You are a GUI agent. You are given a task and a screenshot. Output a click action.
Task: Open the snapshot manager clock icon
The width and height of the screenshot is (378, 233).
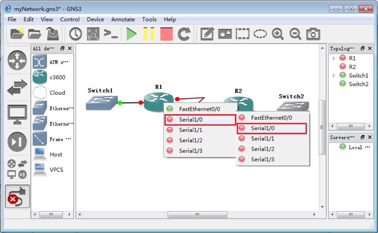pyautogui.click(x=76, y=34)
